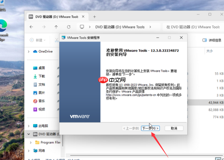This screenshot has height=160, width=224.
Task: Close the VMware Tools installer dialog
Action: 181,38
